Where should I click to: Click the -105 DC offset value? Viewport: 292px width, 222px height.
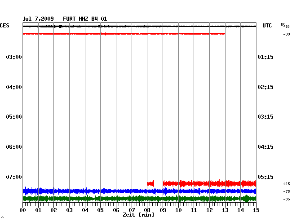pos(285,184)
